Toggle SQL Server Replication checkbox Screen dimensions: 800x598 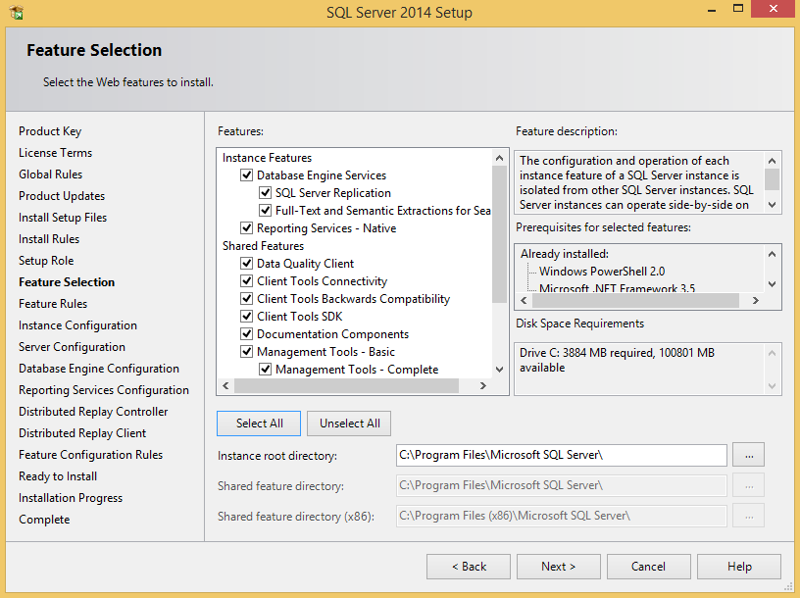(265, 193)
